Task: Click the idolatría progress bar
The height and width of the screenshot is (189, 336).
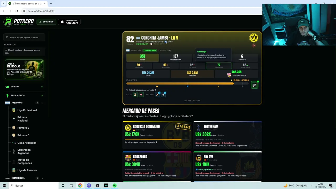Action: [x=187, y=83]
